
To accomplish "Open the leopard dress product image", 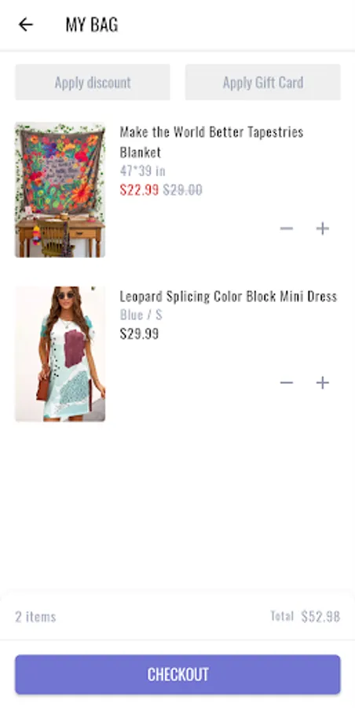I will point(60,354).
